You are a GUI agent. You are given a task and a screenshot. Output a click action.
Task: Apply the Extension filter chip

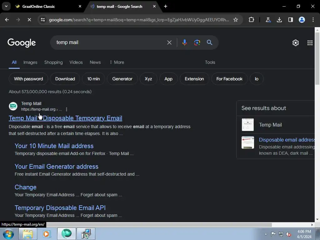click(x=194, y=79)
